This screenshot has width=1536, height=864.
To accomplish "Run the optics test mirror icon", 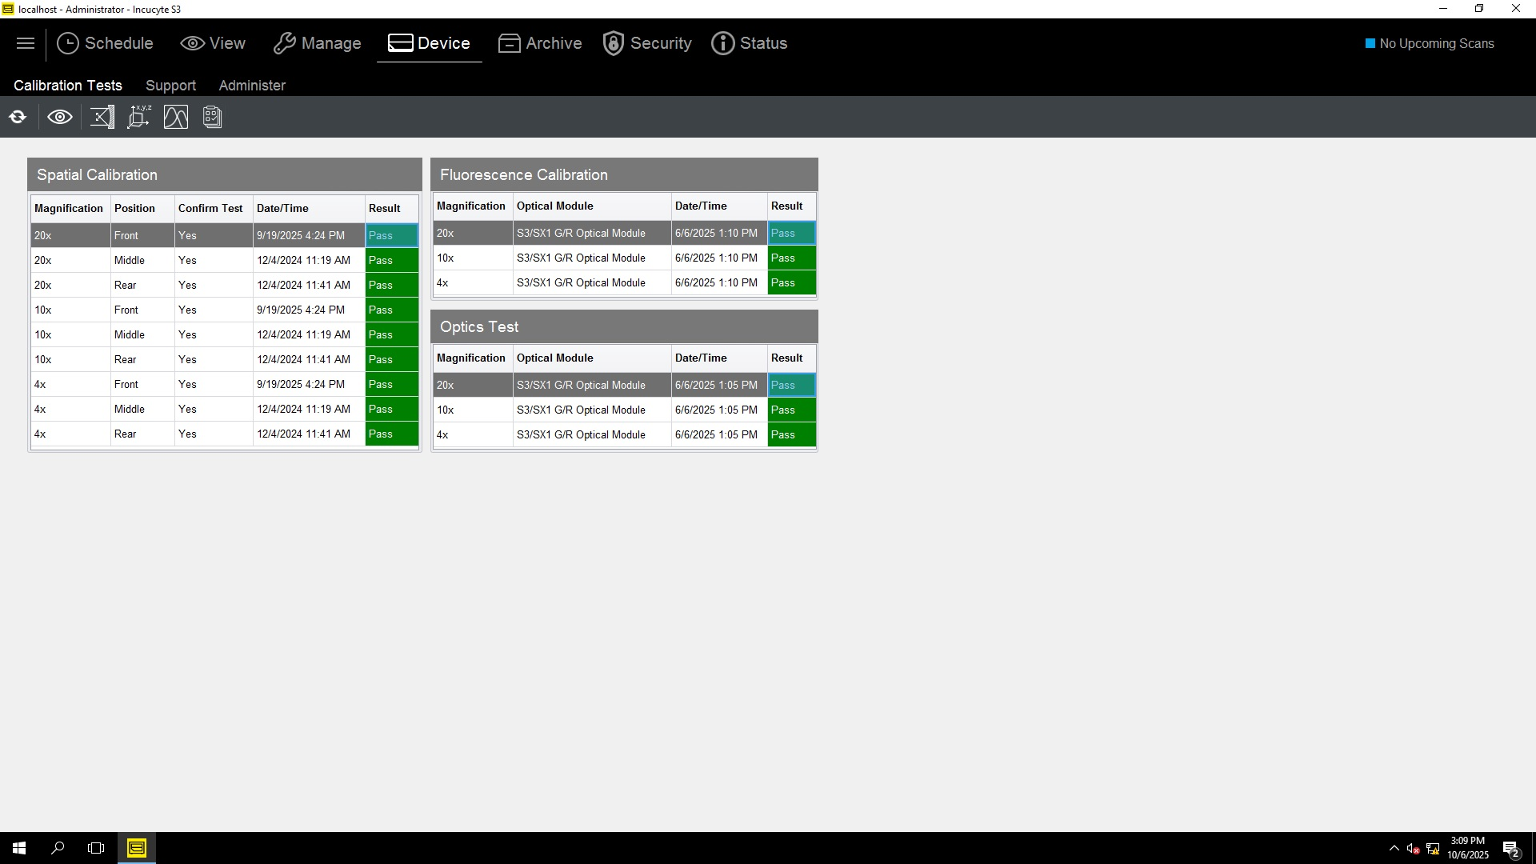I will tap(102, 118).
